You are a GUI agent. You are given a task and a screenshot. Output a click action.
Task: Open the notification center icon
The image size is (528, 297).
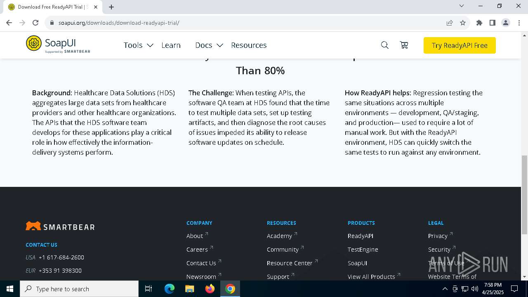pyautogui.click(x=514, y=289)
